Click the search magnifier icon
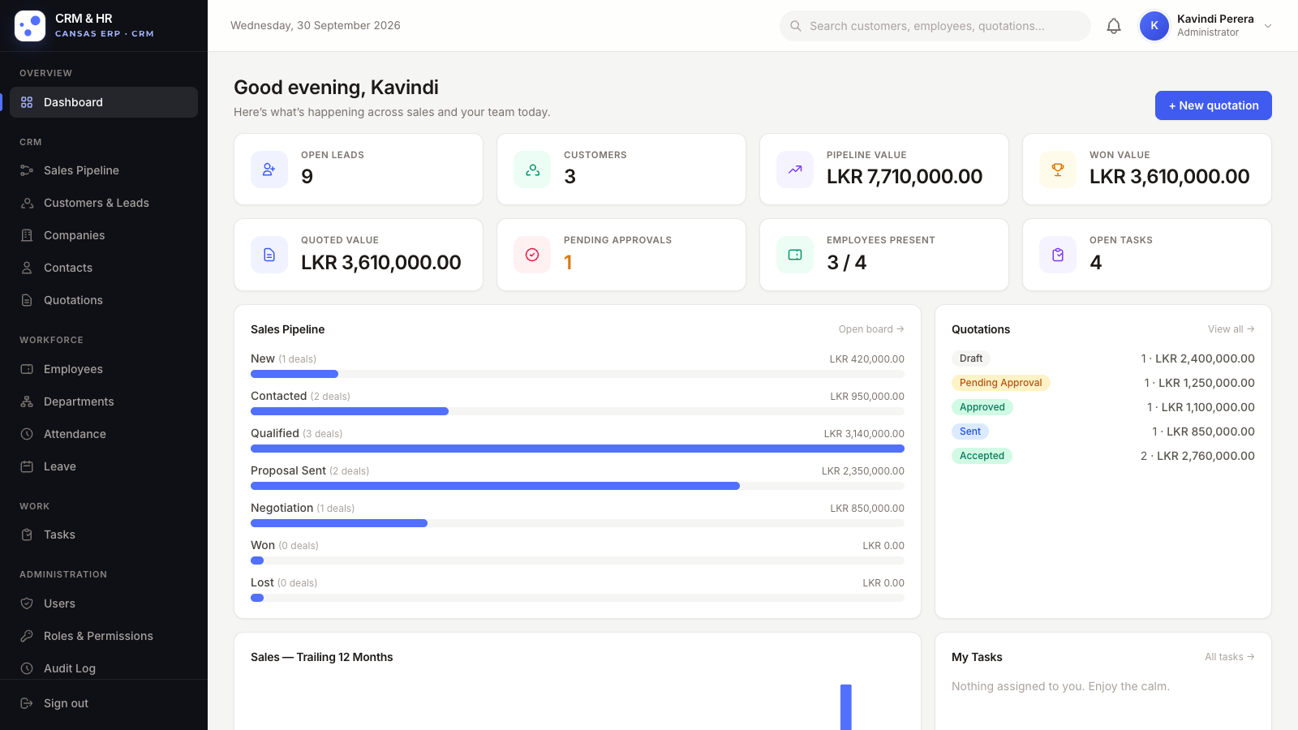This screenshot has height=730, width=1298. pos(796,26)
